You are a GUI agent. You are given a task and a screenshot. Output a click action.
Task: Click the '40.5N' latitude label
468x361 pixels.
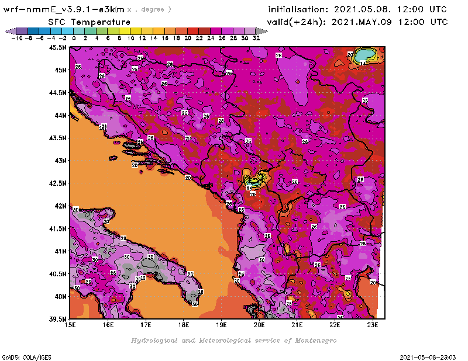coord(58,274)
